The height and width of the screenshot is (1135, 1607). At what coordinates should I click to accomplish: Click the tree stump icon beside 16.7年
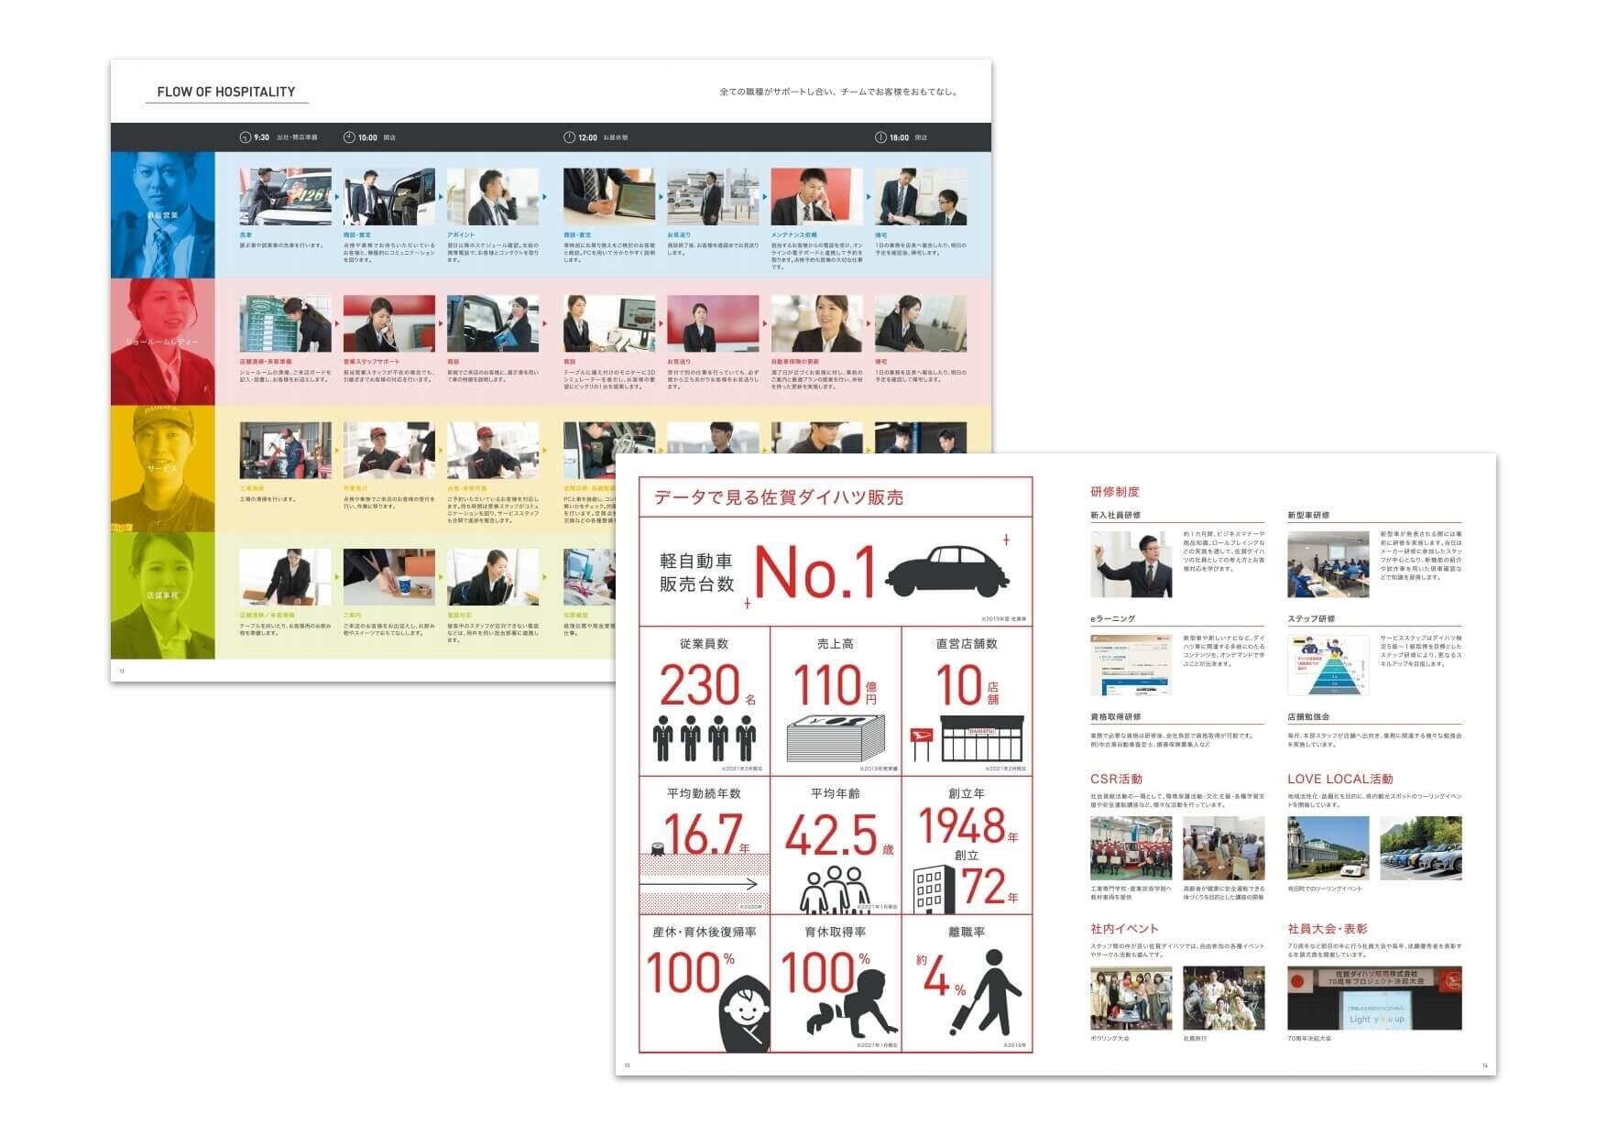pos(656,848)
